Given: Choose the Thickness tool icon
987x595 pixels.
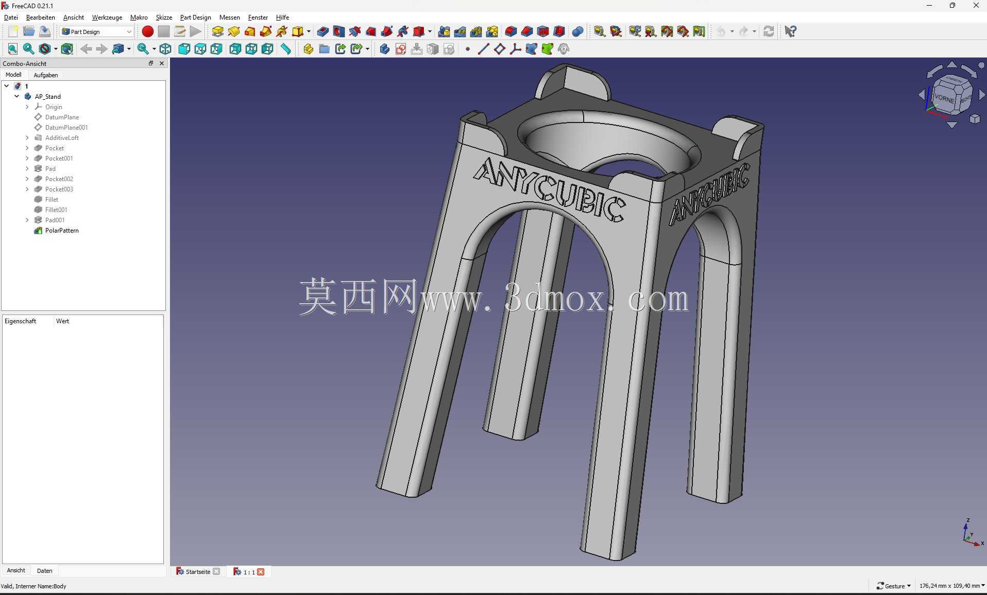Looking at the screenshot, I should coord(558,31).
